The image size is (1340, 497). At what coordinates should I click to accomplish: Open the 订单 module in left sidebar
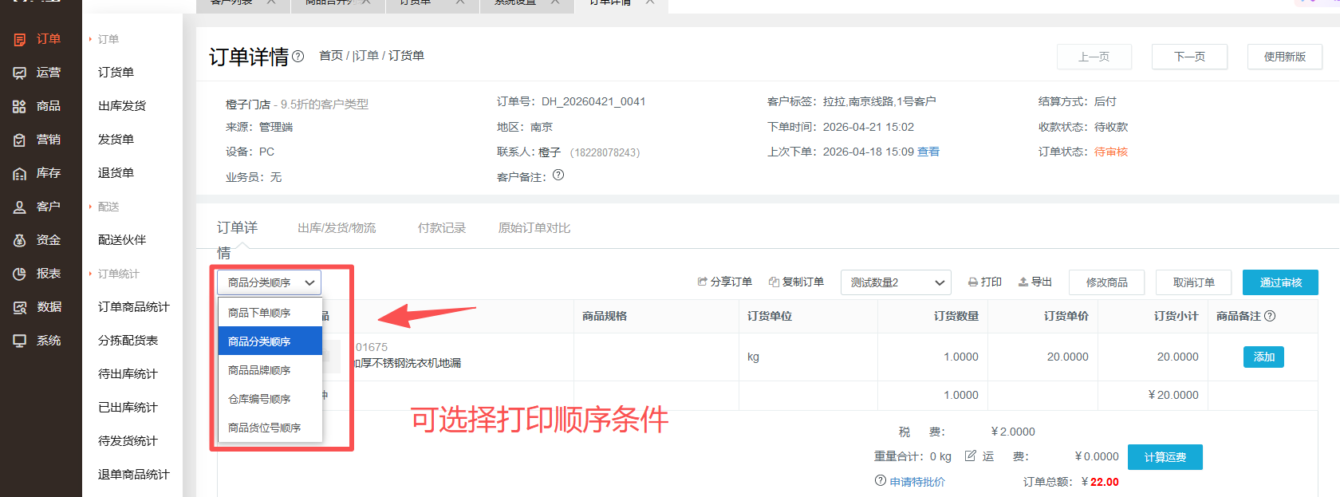pos(37,39)
